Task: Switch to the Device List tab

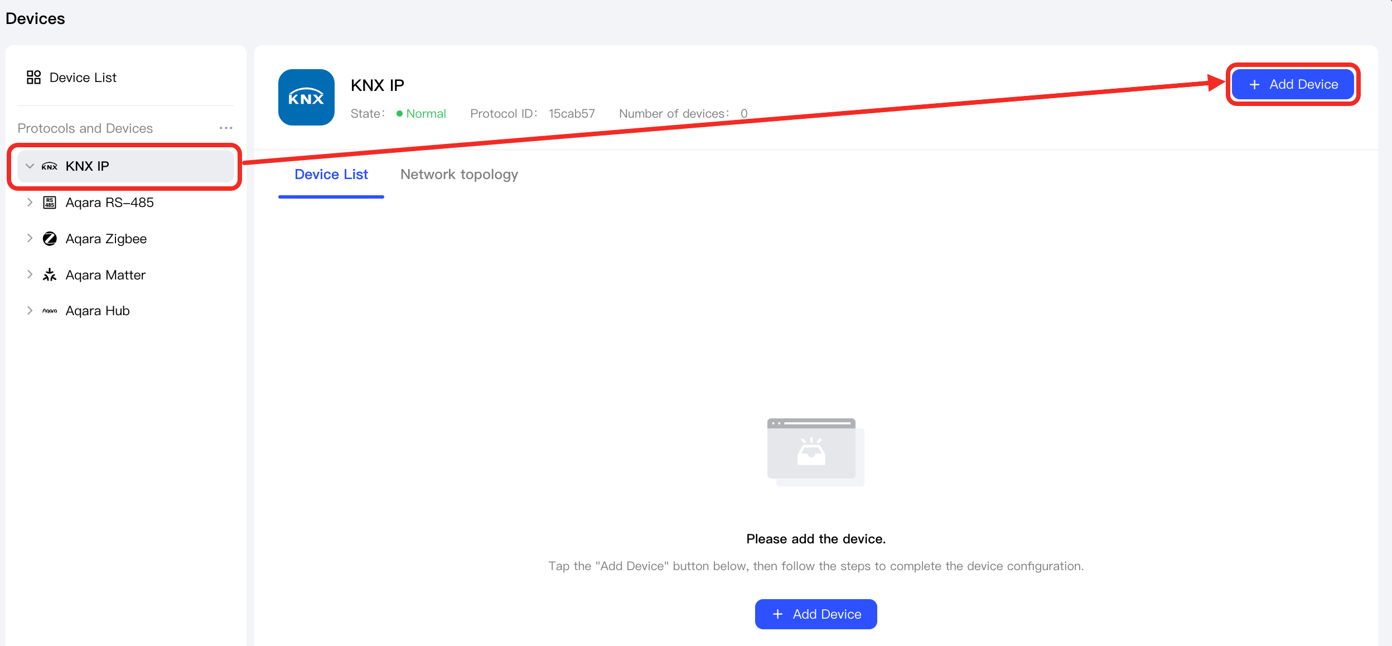Action: coord(331,175)
